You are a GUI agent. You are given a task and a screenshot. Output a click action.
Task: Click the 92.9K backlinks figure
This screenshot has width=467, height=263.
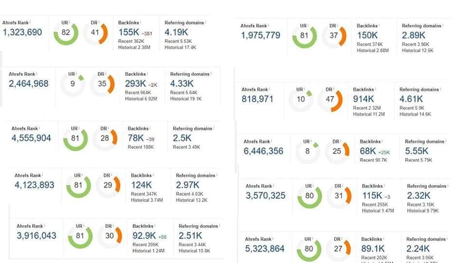[144, 236]
